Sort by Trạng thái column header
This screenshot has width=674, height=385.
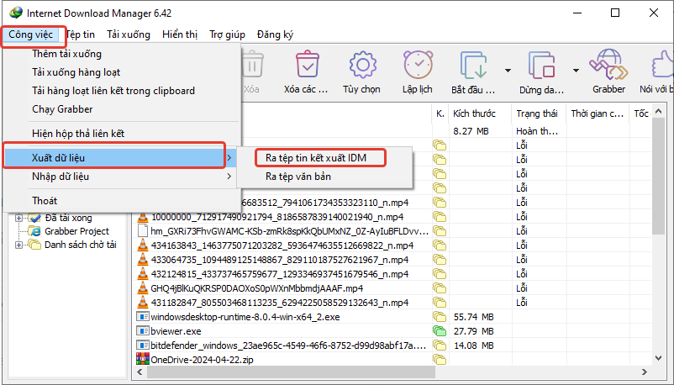coord(539,113)
